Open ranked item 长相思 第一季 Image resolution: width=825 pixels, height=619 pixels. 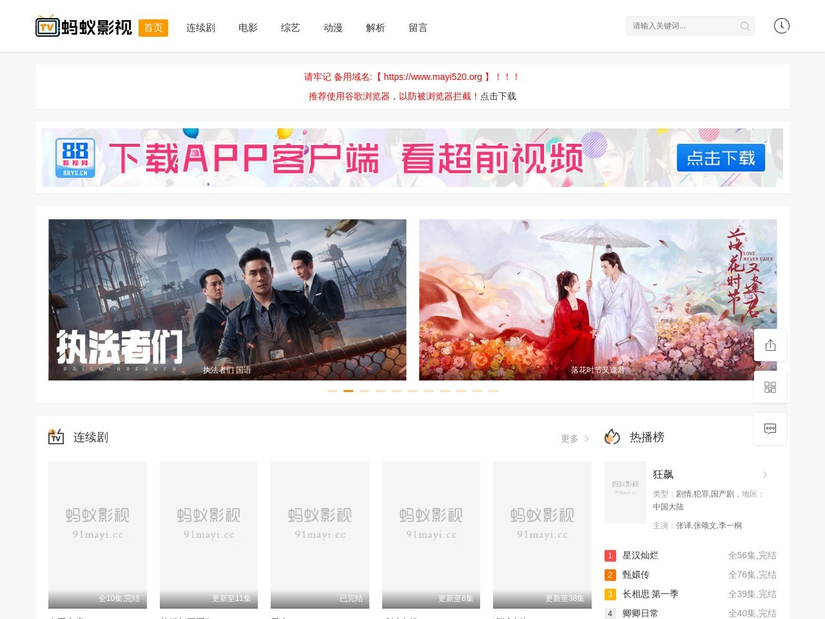650,594
